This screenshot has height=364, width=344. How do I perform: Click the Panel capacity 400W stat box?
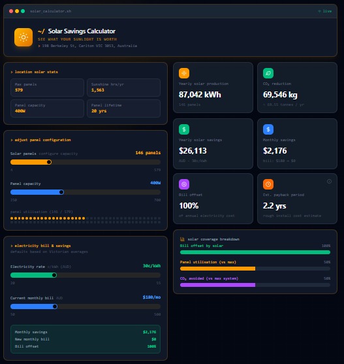pos(47,108)
